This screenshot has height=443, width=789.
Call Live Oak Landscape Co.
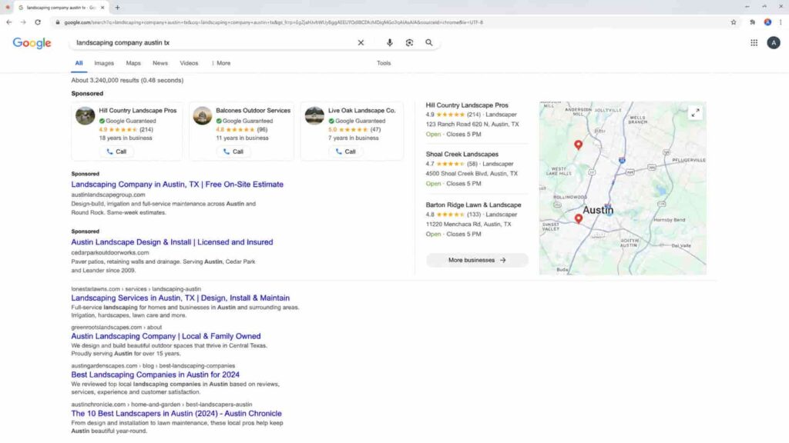345,152
